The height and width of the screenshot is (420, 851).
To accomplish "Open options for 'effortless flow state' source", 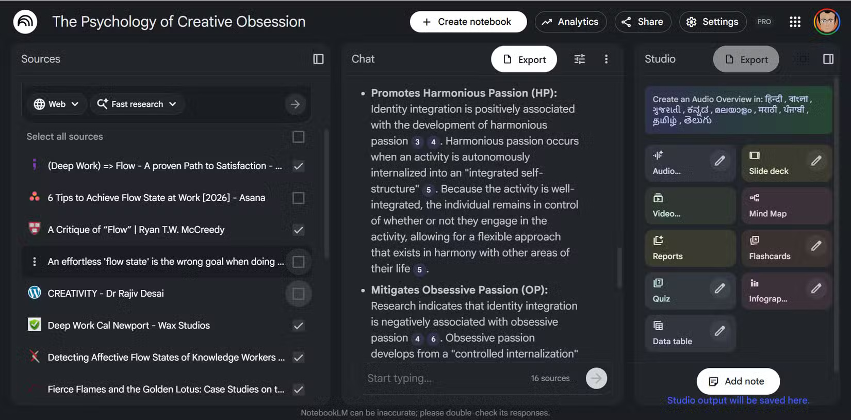I will click(35, 262).
